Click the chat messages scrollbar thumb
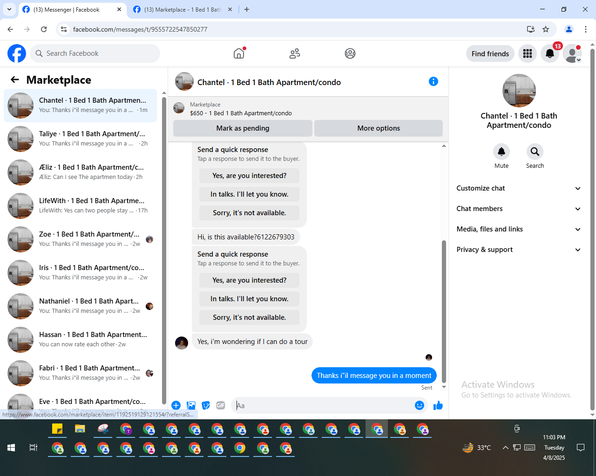Image resolution: width=596 pixels, height=476 pixels. point(444,311)
